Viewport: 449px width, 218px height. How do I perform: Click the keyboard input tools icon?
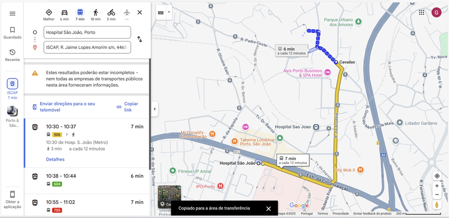pyautogui.click(x=161, y=13)
